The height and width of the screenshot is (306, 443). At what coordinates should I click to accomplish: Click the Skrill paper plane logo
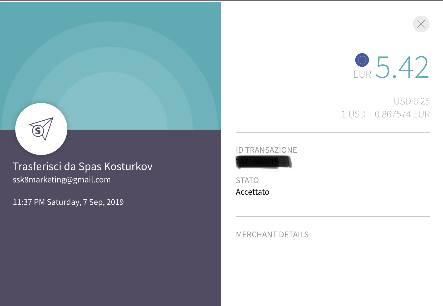click(41, 129)
